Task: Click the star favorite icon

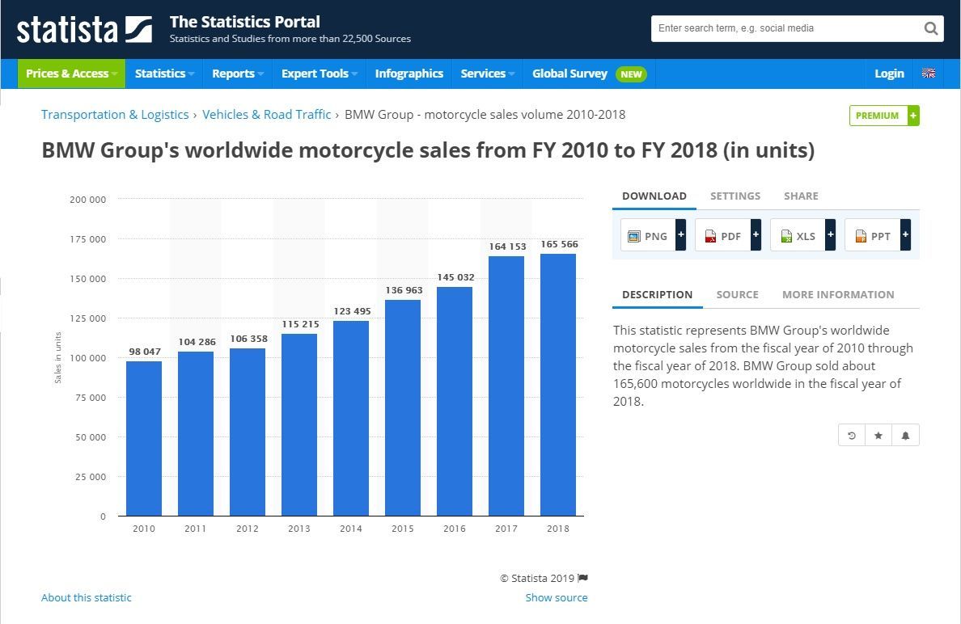Action: [878, 436]
